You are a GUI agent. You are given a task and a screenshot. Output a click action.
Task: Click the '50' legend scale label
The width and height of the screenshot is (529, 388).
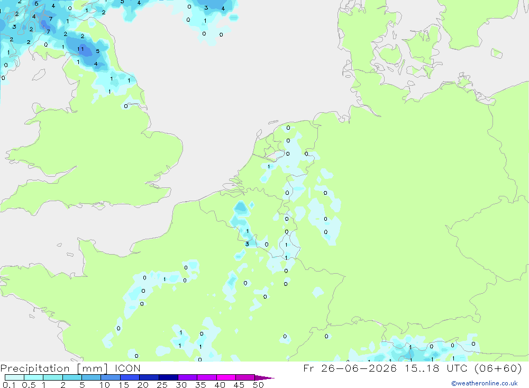click(x=259, y=385)
